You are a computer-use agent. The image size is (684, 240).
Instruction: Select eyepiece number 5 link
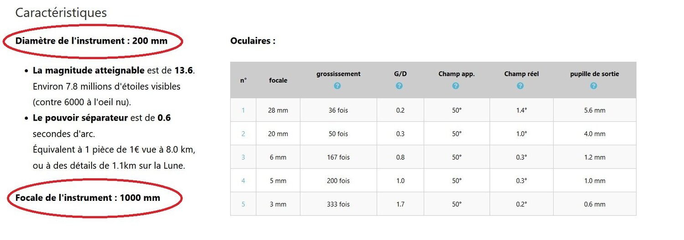pyautogui.click(x=243, y=204)
